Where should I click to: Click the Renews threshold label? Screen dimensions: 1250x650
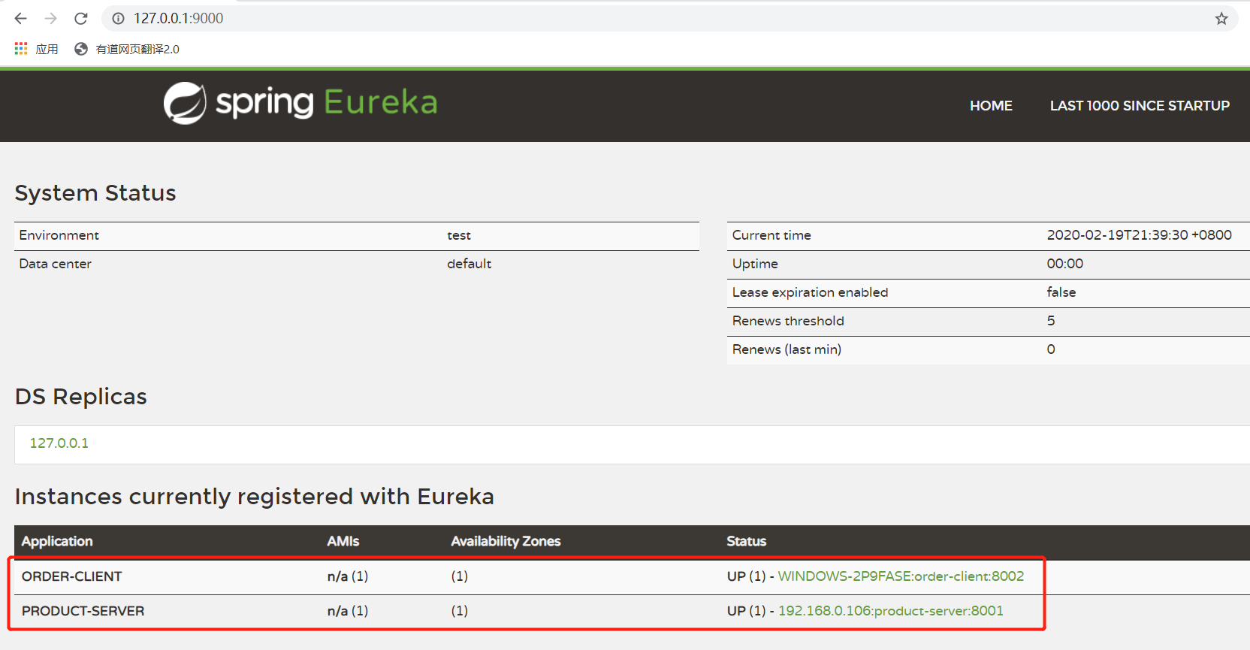coord(788,321)
